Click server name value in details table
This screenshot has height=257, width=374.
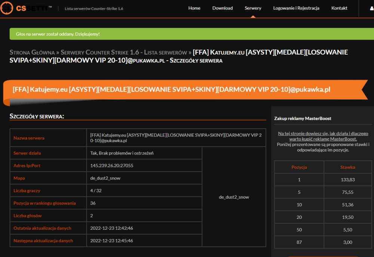click(176, 138)
